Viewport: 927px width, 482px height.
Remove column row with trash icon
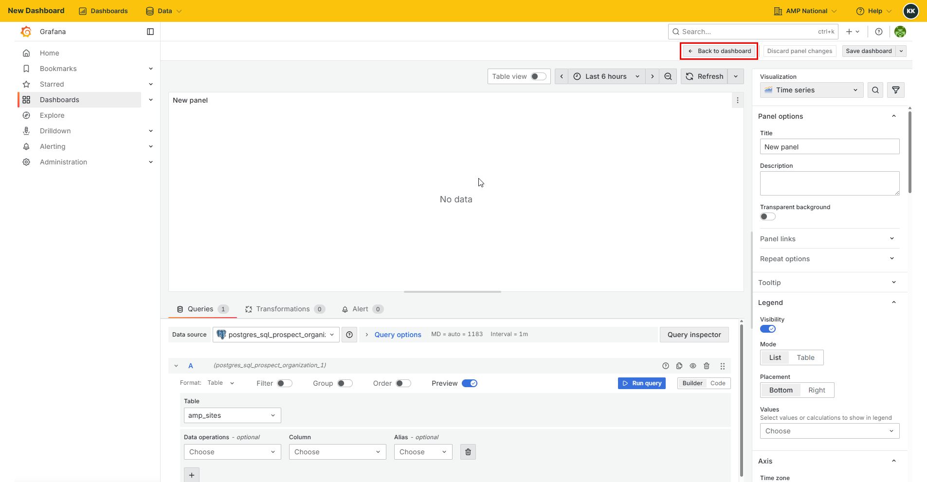tap(468, 452)
